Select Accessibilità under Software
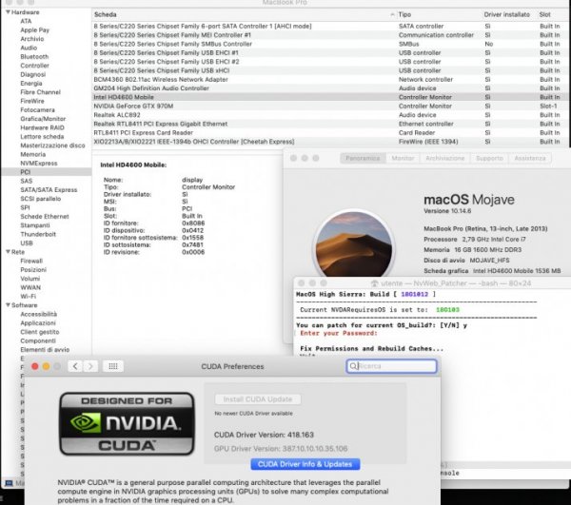 39,314
